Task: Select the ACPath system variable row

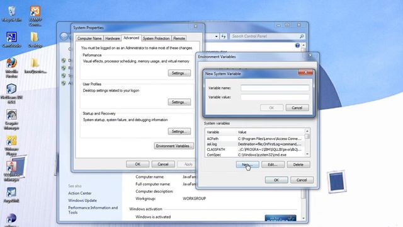Action: tap(254, 139)
